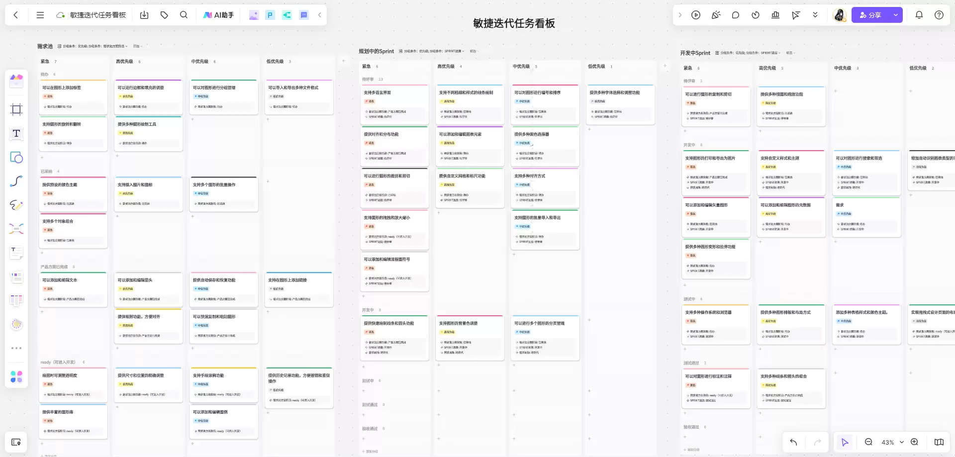Open the notifications bell
This screenshot has width=955, height=457.
(919, 15)
